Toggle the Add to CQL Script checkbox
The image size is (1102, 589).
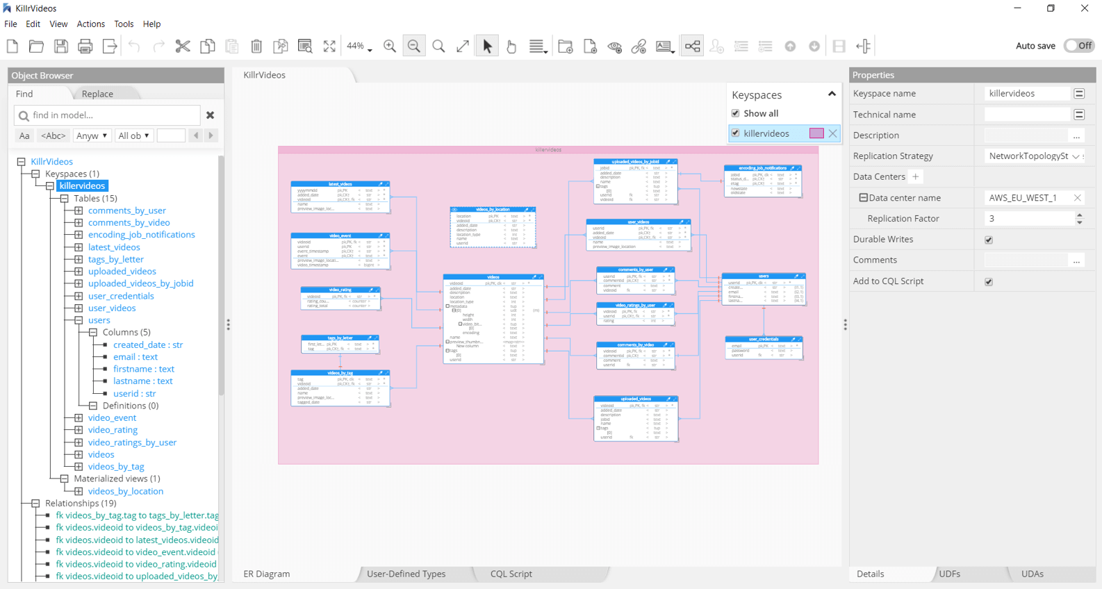[989, 282]
